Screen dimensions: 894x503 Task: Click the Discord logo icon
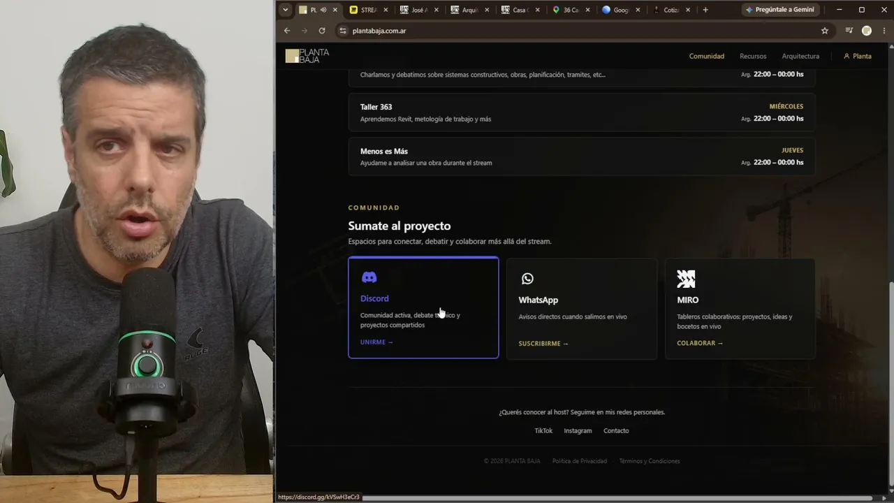pos(369,277)
